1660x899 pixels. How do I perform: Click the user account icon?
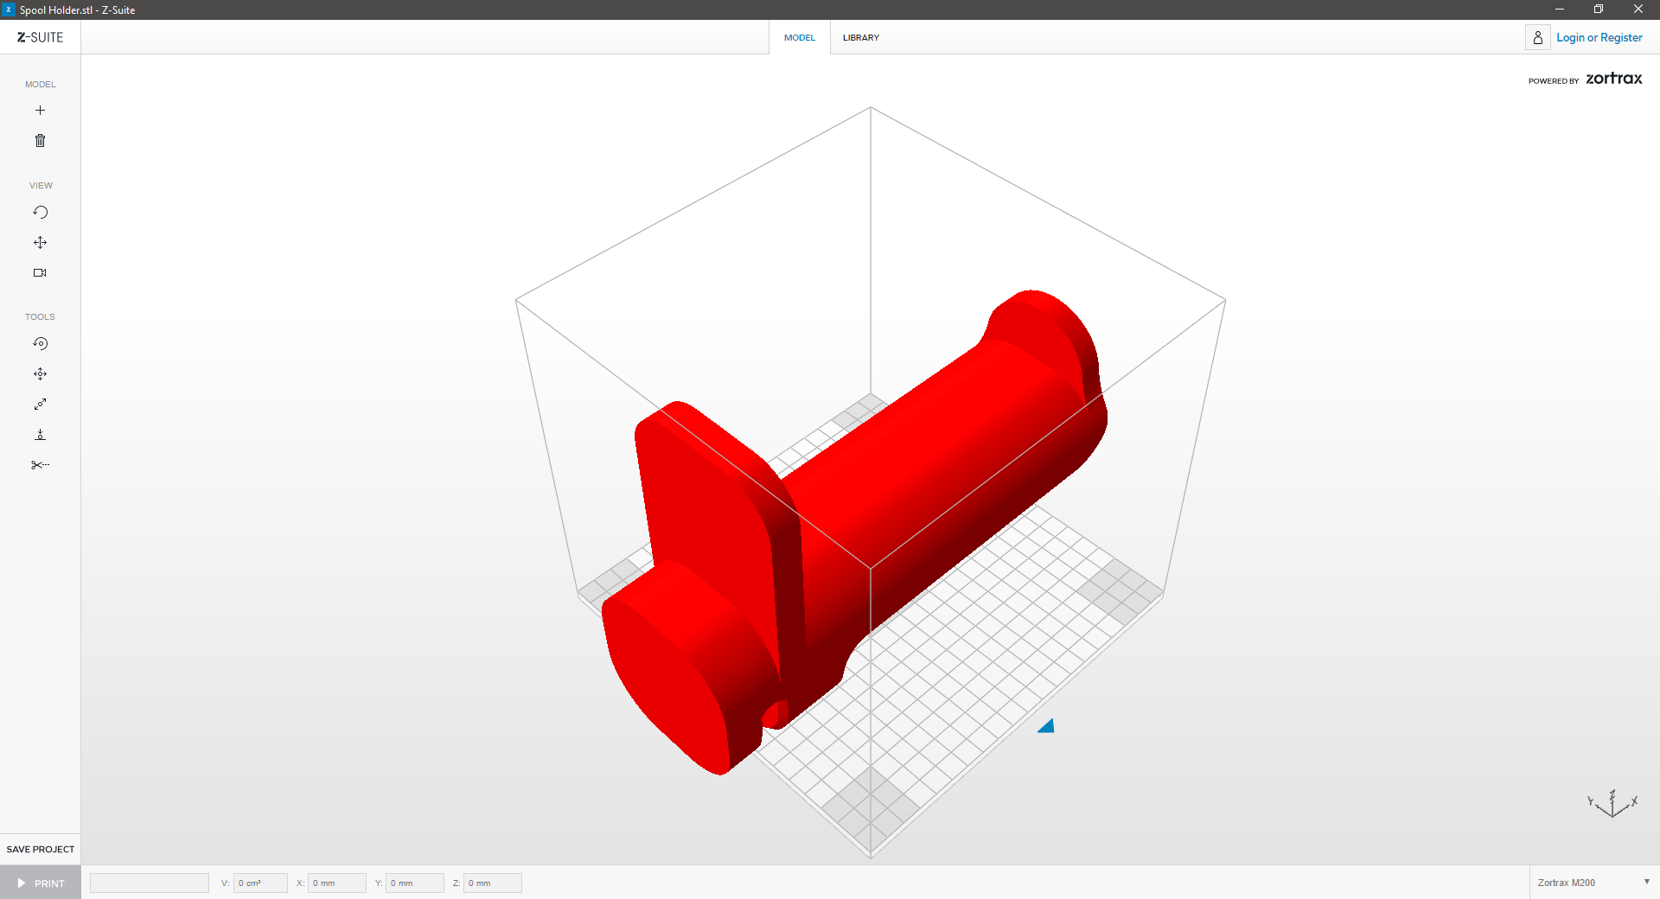(1537, 38)
